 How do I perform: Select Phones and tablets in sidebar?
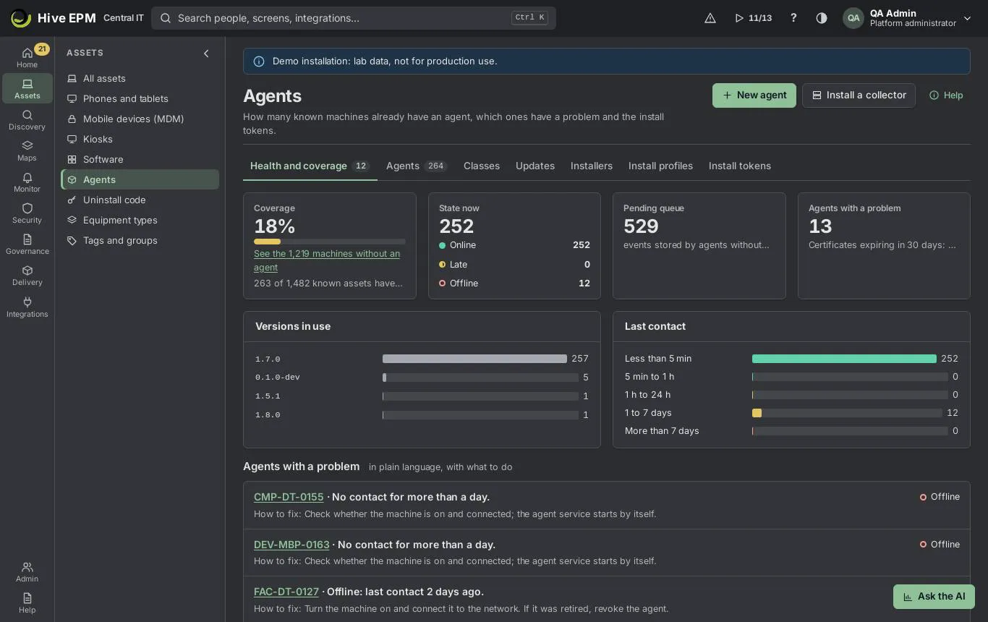140,98
